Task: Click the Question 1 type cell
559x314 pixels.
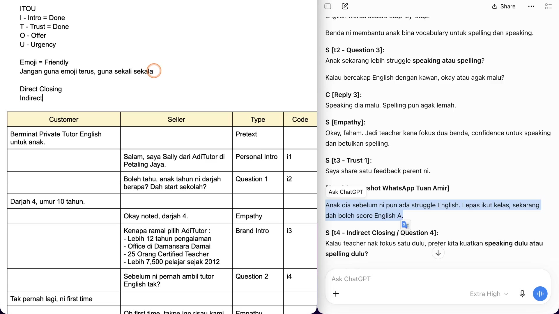Action: tap(258, 183)
